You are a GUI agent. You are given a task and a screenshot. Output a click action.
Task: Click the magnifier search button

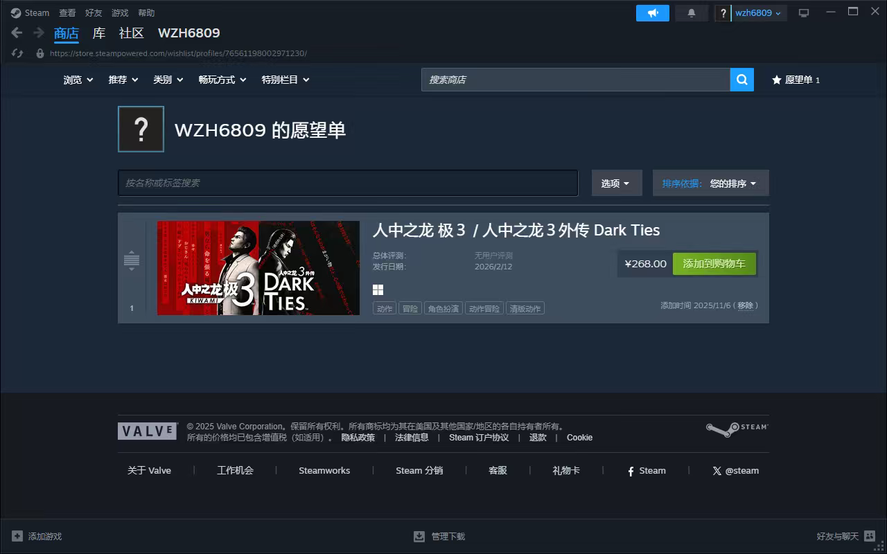[x=741, y=80]
